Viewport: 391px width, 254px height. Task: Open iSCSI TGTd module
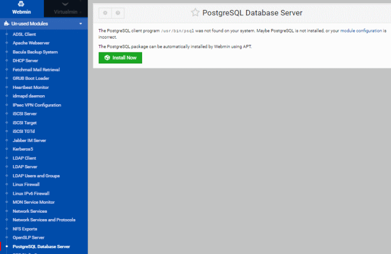(x=24, y=131)
